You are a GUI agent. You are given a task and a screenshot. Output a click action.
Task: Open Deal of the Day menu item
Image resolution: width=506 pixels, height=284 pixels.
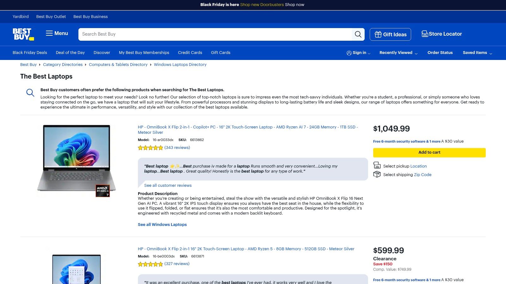pos(70,53)
